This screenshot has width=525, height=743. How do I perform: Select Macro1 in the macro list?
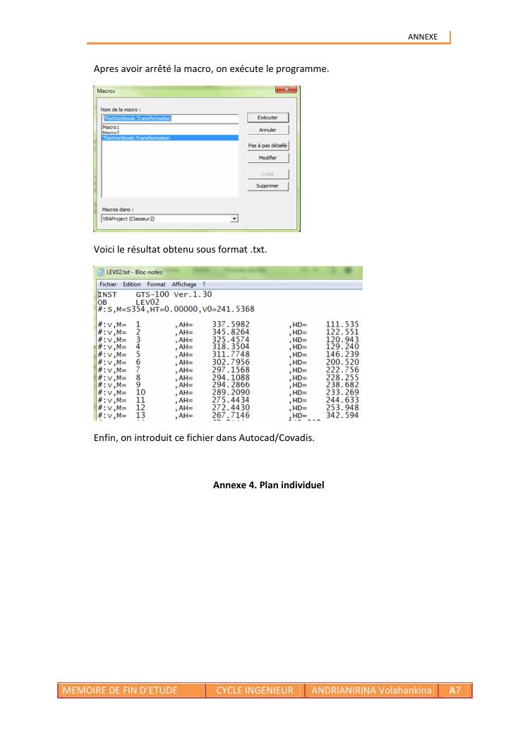coord(111,127)
